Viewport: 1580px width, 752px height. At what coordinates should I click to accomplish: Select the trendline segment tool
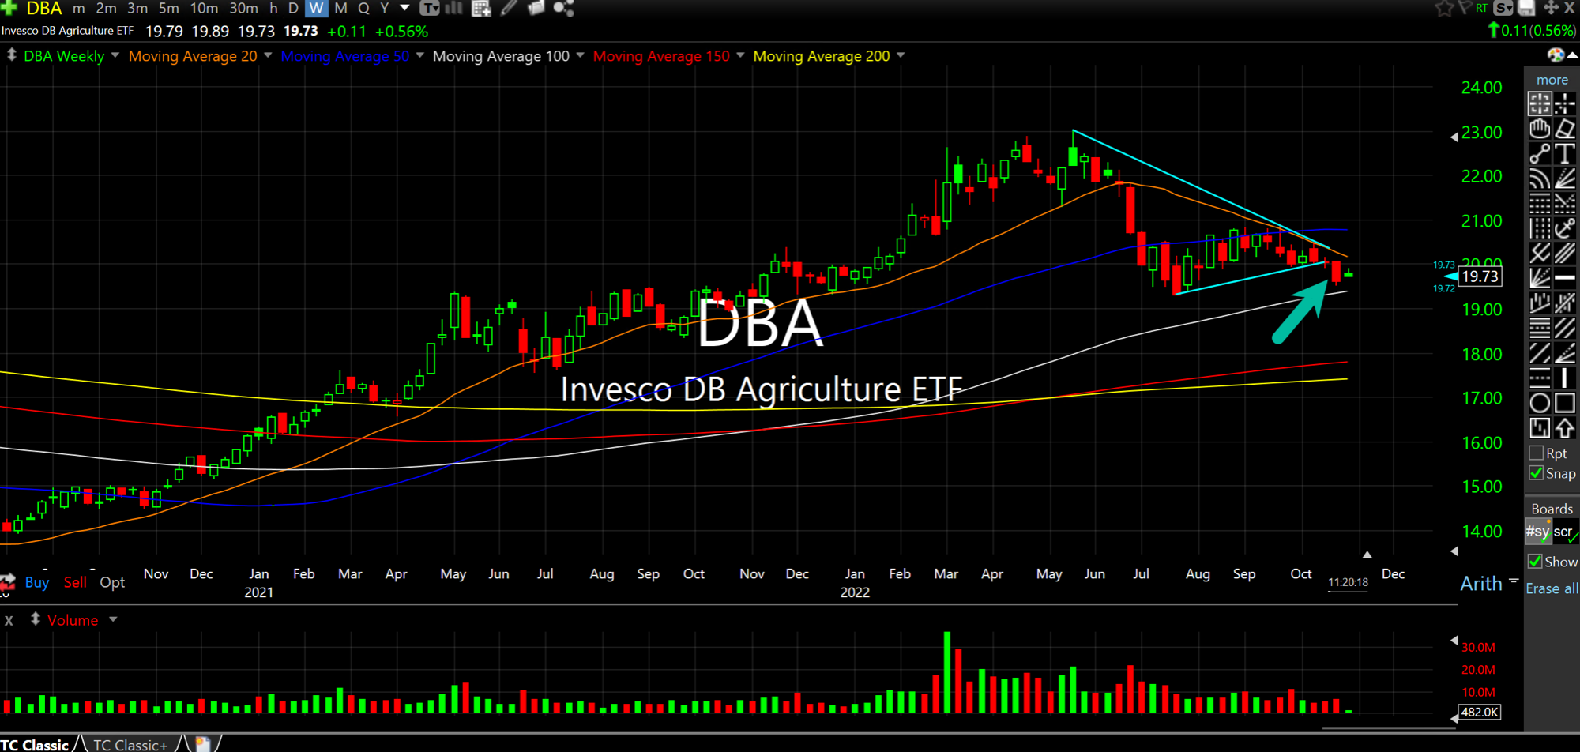point(1540,154)
